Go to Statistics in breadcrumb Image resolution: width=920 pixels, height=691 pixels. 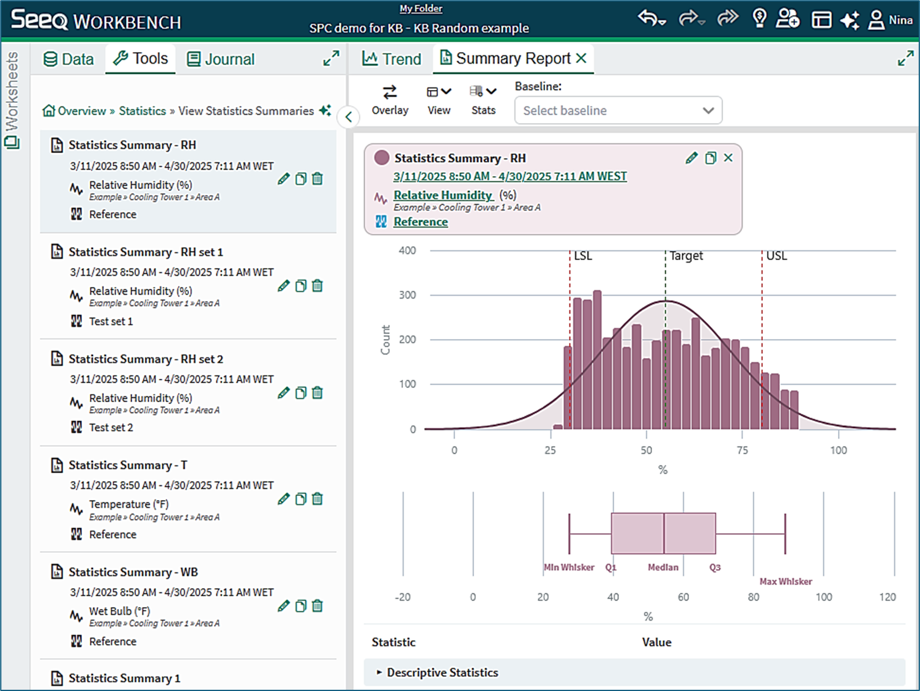click(x=143, y=111)
